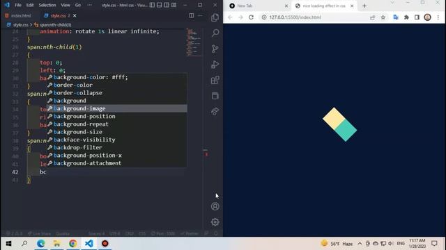Click Prettier in the status bar
Screen dimensions: 446x250
(x=190, y=233)
